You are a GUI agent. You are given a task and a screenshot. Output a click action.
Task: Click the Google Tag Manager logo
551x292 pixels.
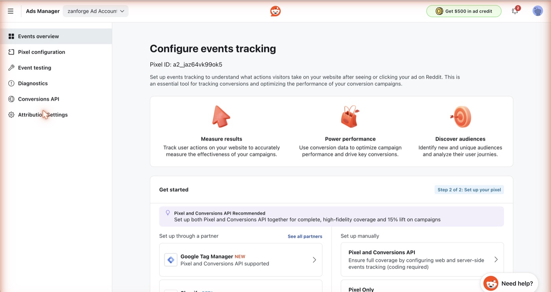click(171, 260)
